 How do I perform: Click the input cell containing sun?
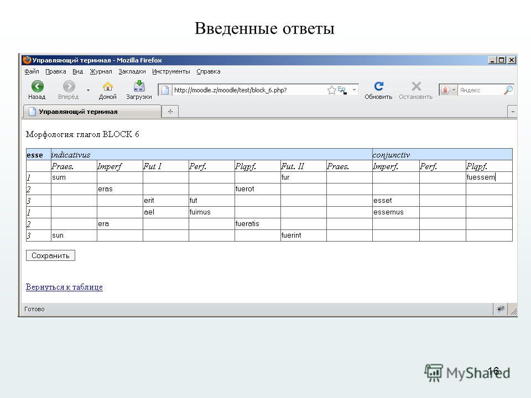click(x=74, y=235)
